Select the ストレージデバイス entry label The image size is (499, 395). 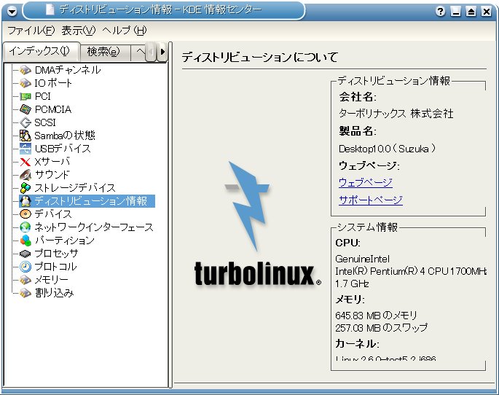point(75,188)
